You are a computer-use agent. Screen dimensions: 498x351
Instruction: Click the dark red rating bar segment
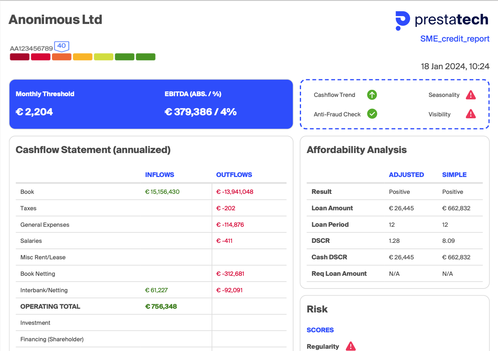click(19, 57)
